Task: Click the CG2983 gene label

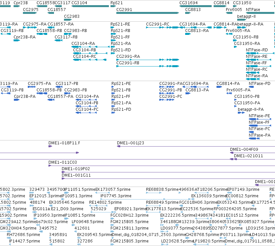Action: [72, 16]
